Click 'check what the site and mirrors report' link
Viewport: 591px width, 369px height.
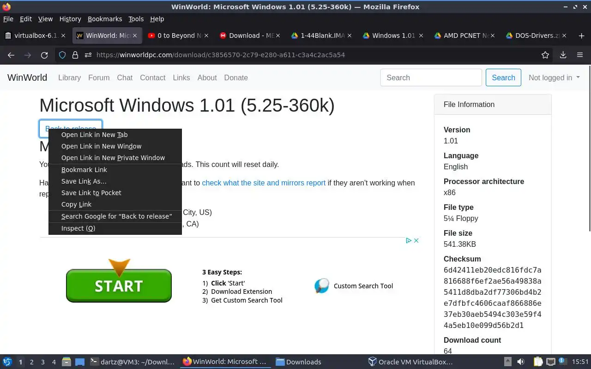tap(264, 183)
